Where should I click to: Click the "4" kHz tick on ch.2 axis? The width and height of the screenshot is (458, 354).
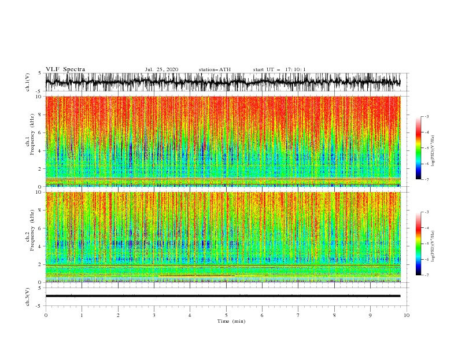coord(40,246)
